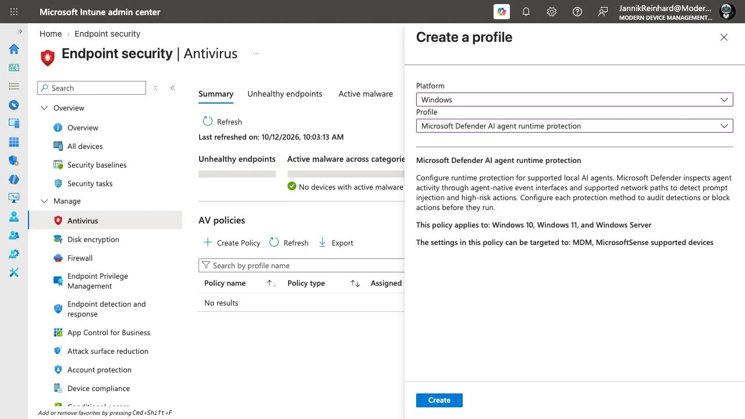Viewport: 745px width, 419px height.
Task: Open Firewall policies
Action: point(80,258)
